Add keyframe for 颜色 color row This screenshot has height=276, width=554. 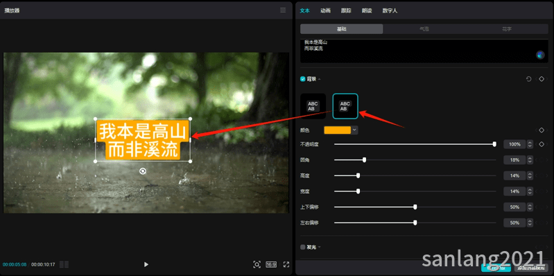tap(542, 130)
